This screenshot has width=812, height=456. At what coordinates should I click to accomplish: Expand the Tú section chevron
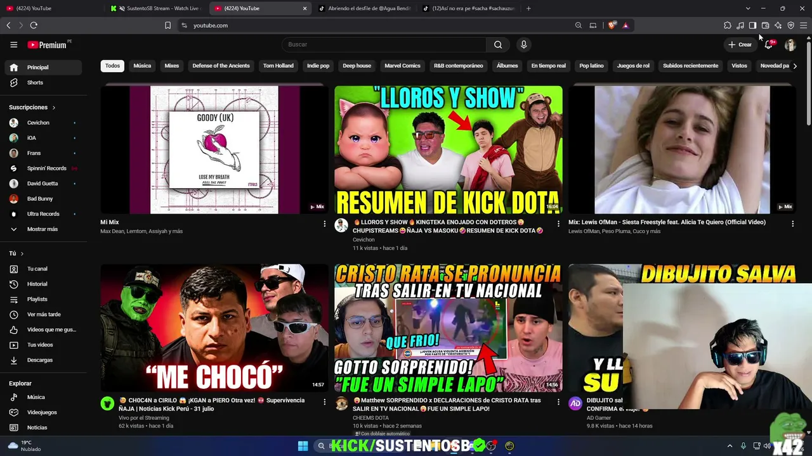22,253
